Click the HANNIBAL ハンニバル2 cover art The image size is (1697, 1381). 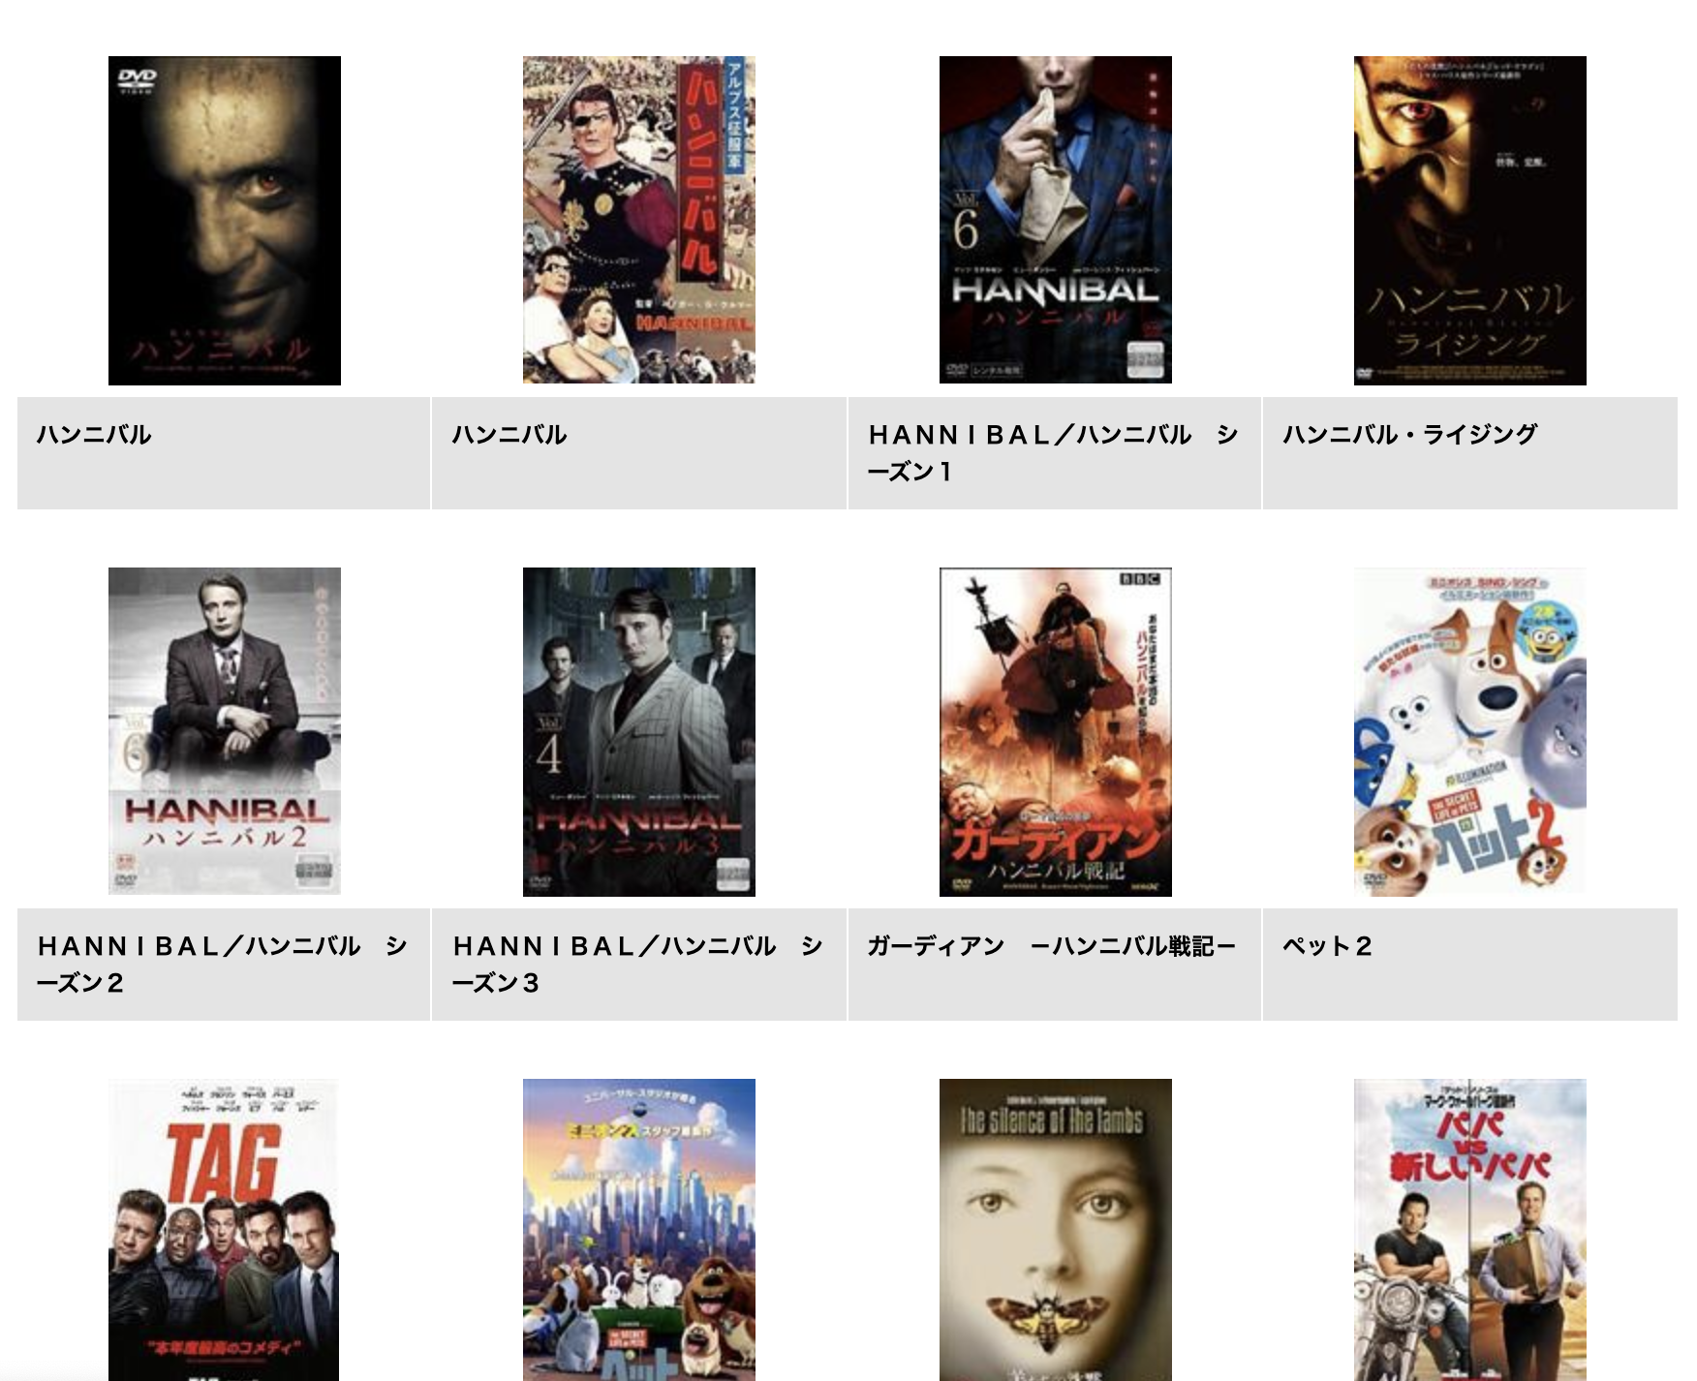(x=225, y=731)
